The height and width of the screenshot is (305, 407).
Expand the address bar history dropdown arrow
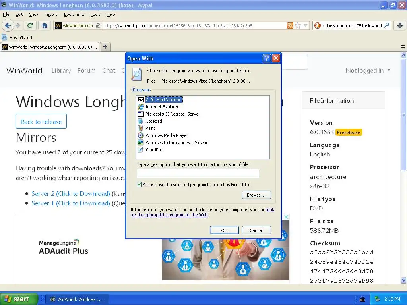(305, 25)
